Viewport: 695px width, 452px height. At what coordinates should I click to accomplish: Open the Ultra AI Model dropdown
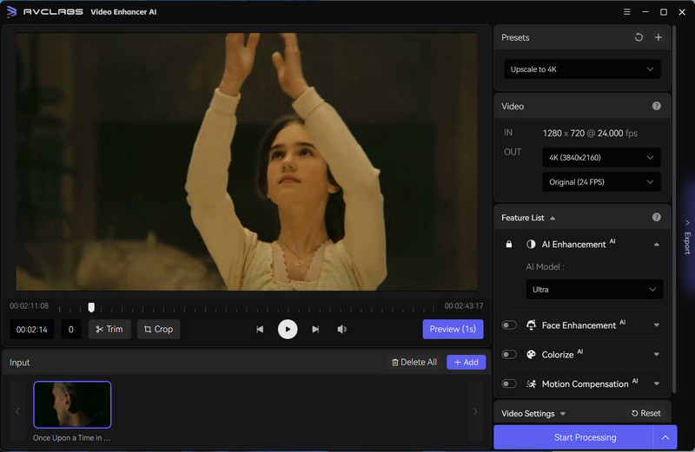pos(594,289)
